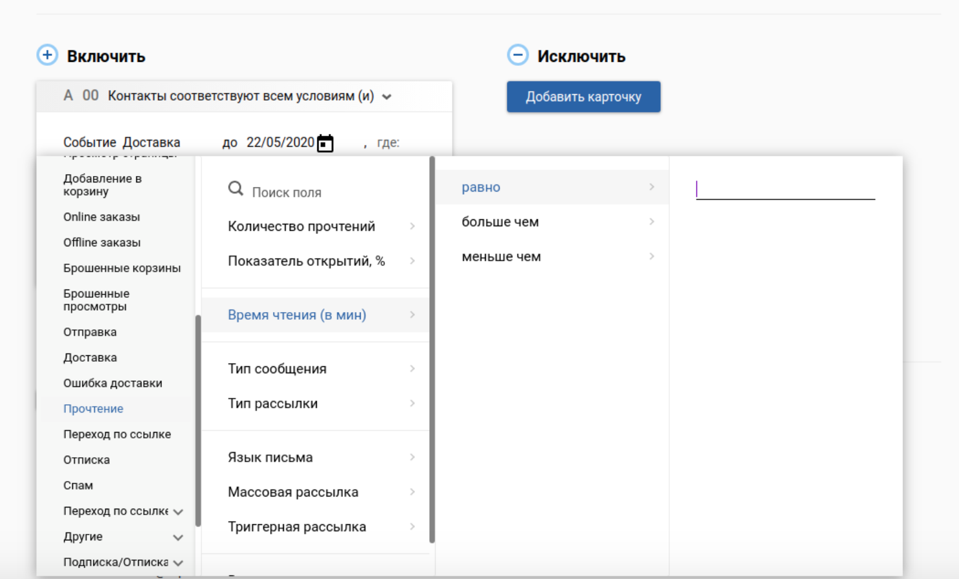Expand the Подписка/Отписка event group
Image resolution: width=959 pixels, height=579 pixels.
178,563
